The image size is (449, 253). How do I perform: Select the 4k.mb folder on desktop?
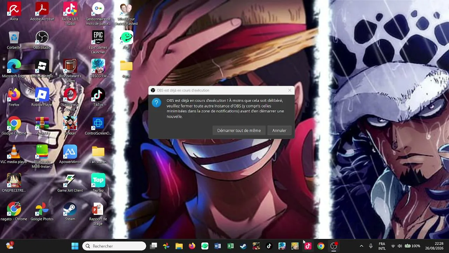coord(126,69)
